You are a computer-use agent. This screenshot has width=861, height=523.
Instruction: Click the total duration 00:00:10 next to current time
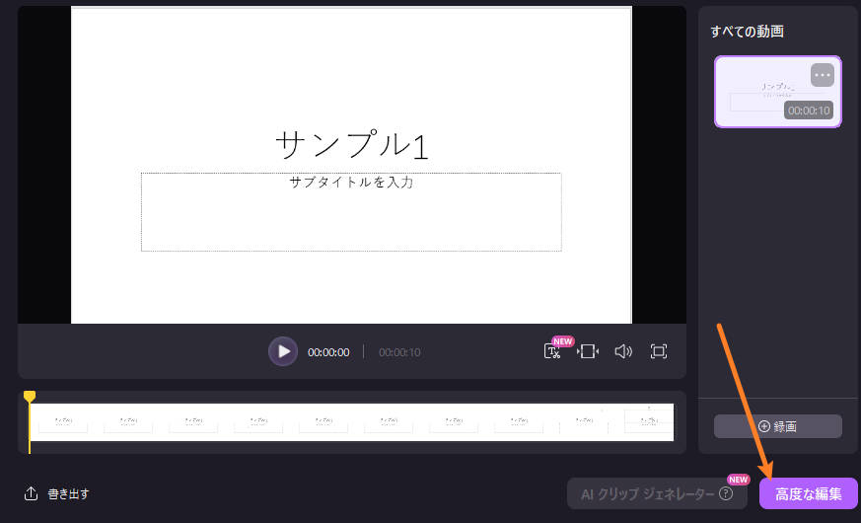click(399, 352)
